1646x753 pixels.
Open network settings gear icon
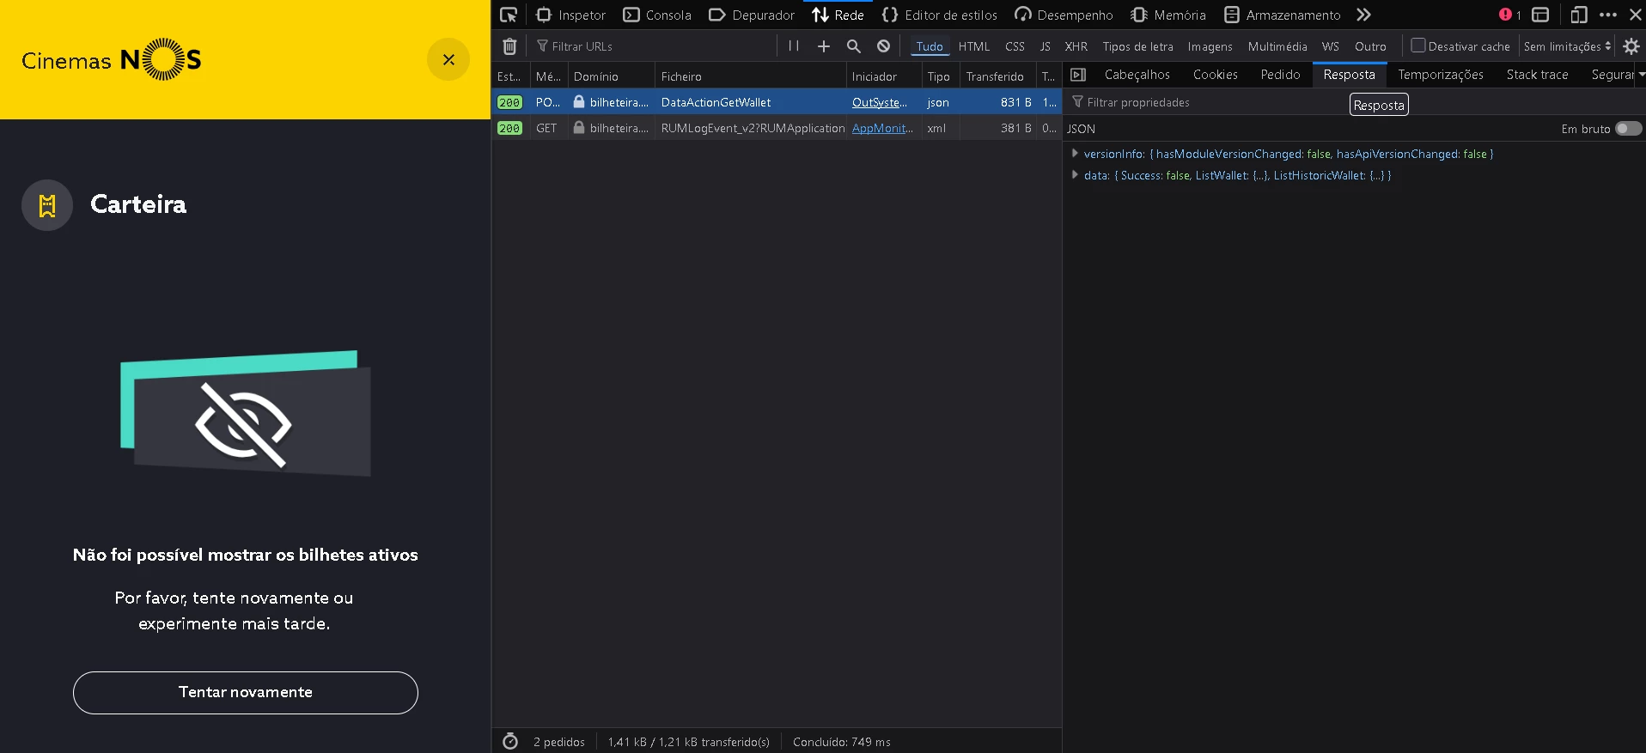point(1631,46)
